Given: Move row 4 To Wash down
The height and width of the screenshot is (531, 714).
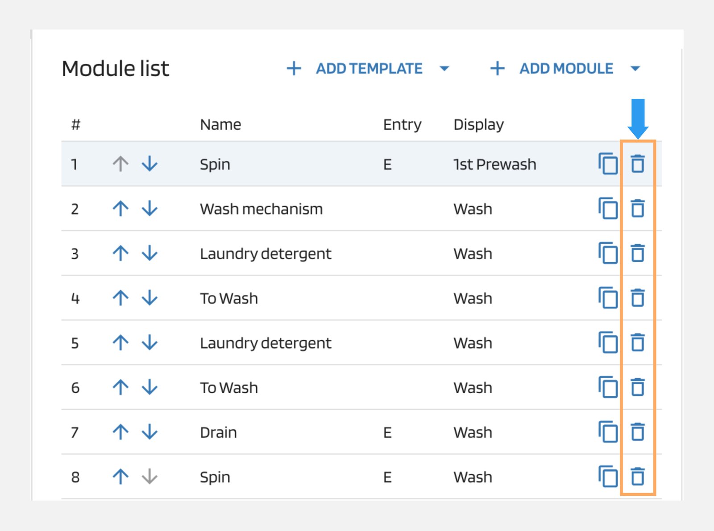Looking at the screenshot, I should click(x=149, y=298).
